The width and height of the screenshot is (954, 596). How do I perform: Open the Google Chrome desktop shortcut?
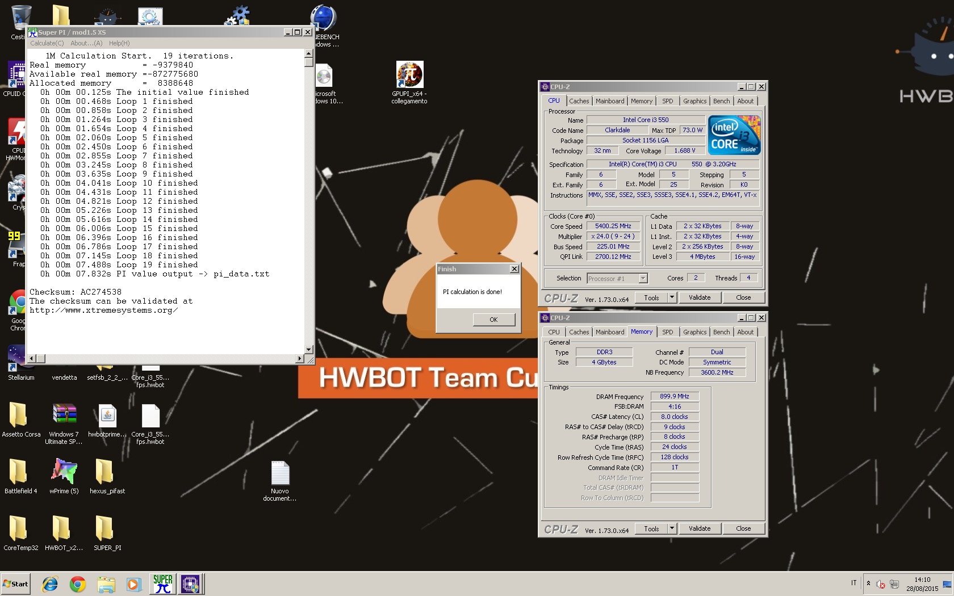click(x=17, y=310)
